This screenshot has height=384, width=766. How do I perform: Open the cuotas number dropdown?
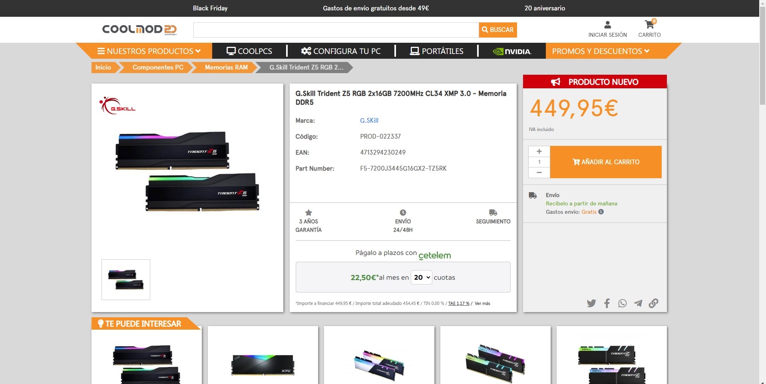tap(422, 277)
